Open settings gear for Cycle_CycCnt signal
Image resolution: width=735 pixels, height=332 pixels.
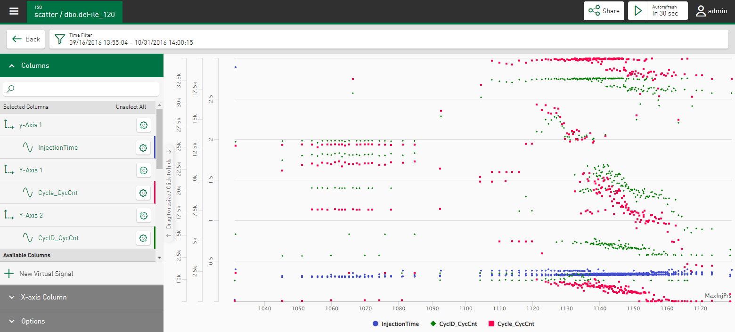tap(143, 193)
